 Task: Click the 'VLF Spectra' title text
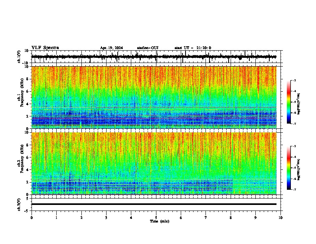tap(45, 48)
